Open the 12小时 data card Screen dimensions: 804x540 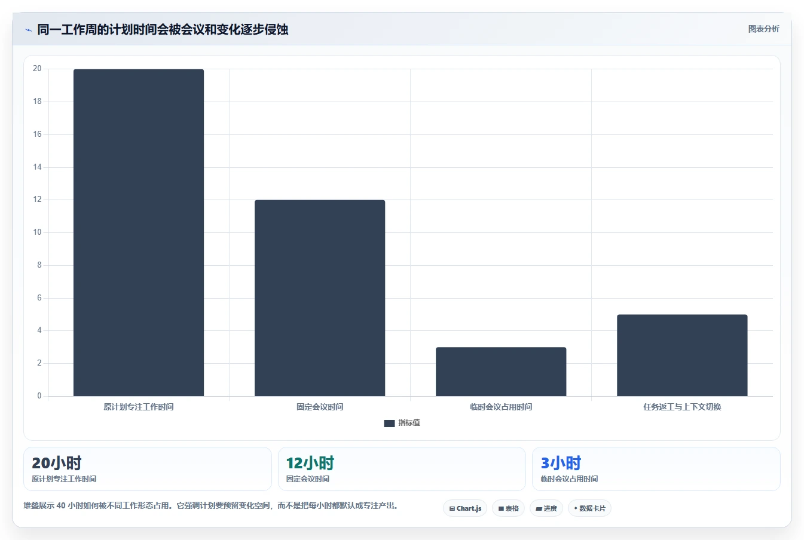coord(402,469)
